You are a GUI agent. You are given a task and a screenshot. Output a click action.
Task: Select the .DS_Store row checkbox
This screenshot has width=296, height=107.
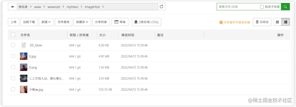[13, 45]
